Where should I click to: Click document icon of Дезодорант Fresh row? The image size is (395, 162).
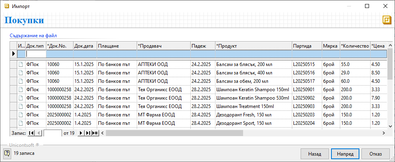tap(21, 114)
